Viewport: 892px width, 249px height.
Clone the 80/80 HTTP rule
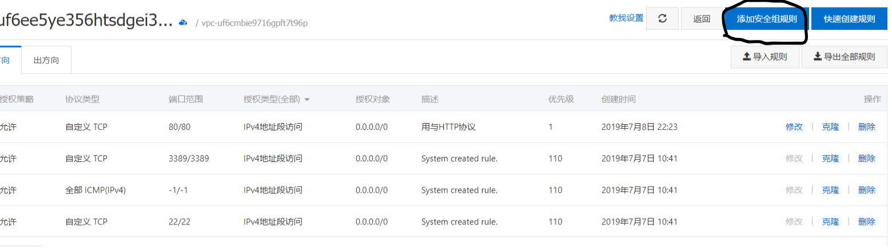pos(830,127)
